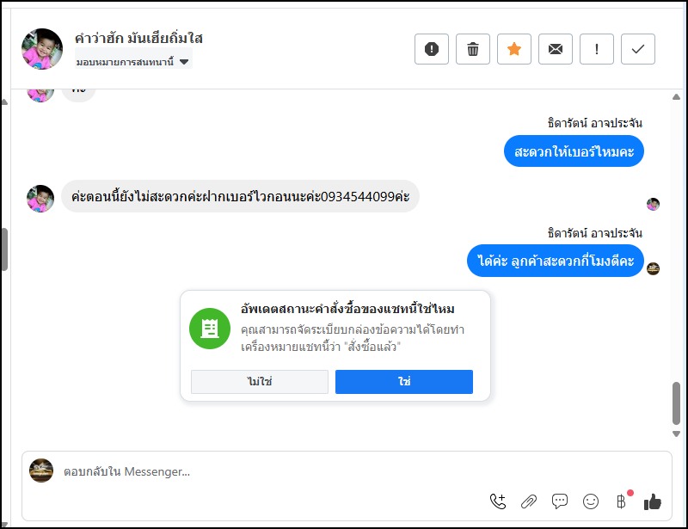Mark conversation as unread with envelope icon
The height and width of the screenshot is (529, 688).
pos(555,49)
